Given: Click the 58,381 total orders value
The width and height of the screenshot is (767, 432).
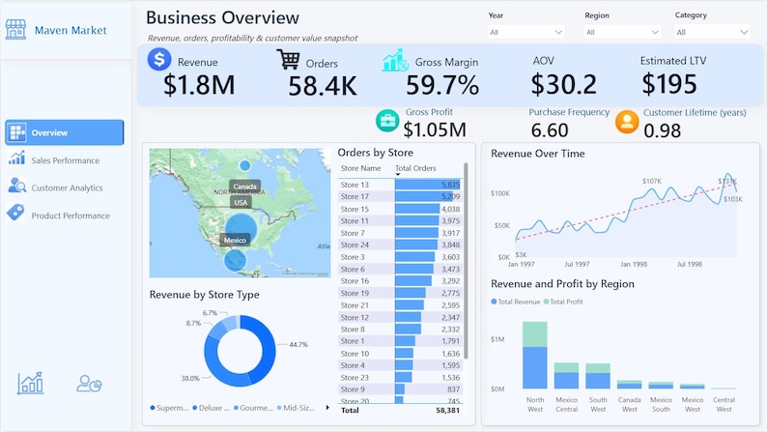Looking at the screenshot, I should 447,411.
